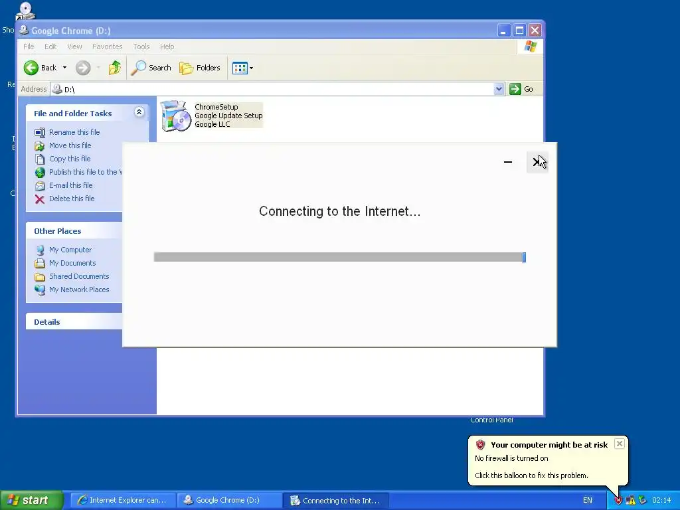Click the Windows flag logo icon
The width and height of the screenshot is (680, 510).
click(x=531, y=46)
